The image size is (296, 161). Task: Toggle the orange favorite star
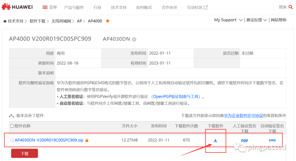[x=108, y=21]
